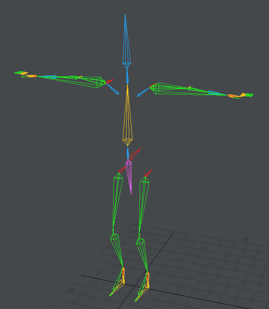269x309 pixels.
Task: Select the red bone atop the right thigh
Action: pyautogui.click(x=148, y=173)
